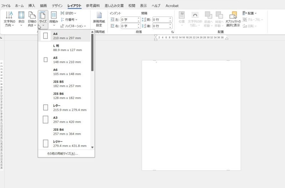Image resolution: width=285 pixels, height=188 pixels.
Task: Open the グループ化 group dropdown
Action: 253,20
